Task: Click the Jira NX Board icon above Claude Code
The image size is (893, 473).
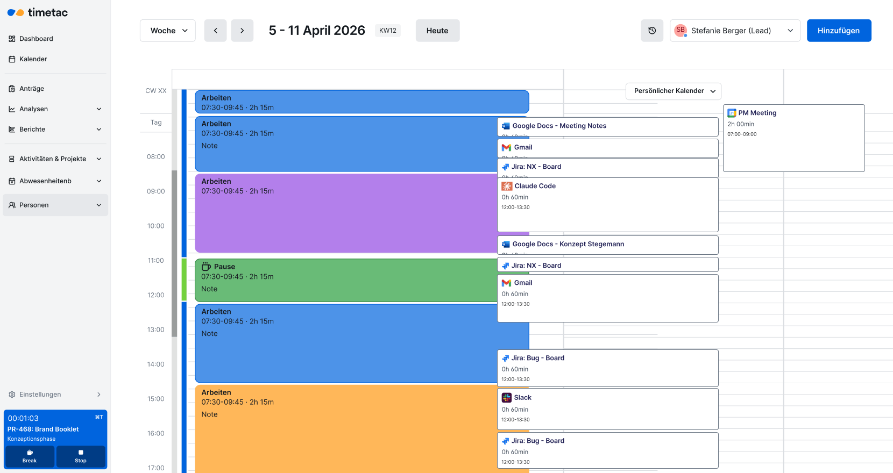Action: click(506, 167)
